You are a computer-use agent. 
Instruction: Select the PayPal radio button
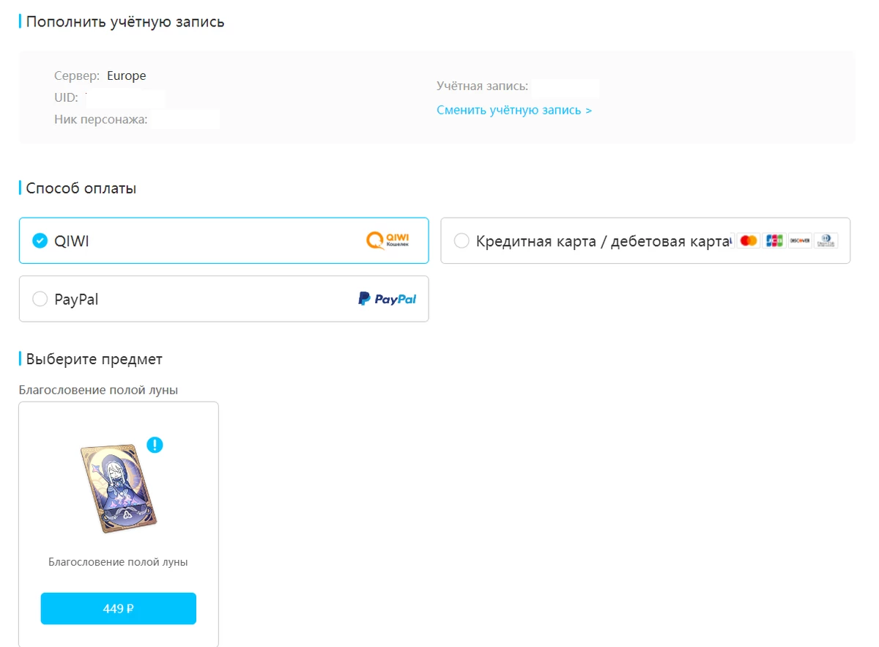pyautogui.click(x=40, y=299)
